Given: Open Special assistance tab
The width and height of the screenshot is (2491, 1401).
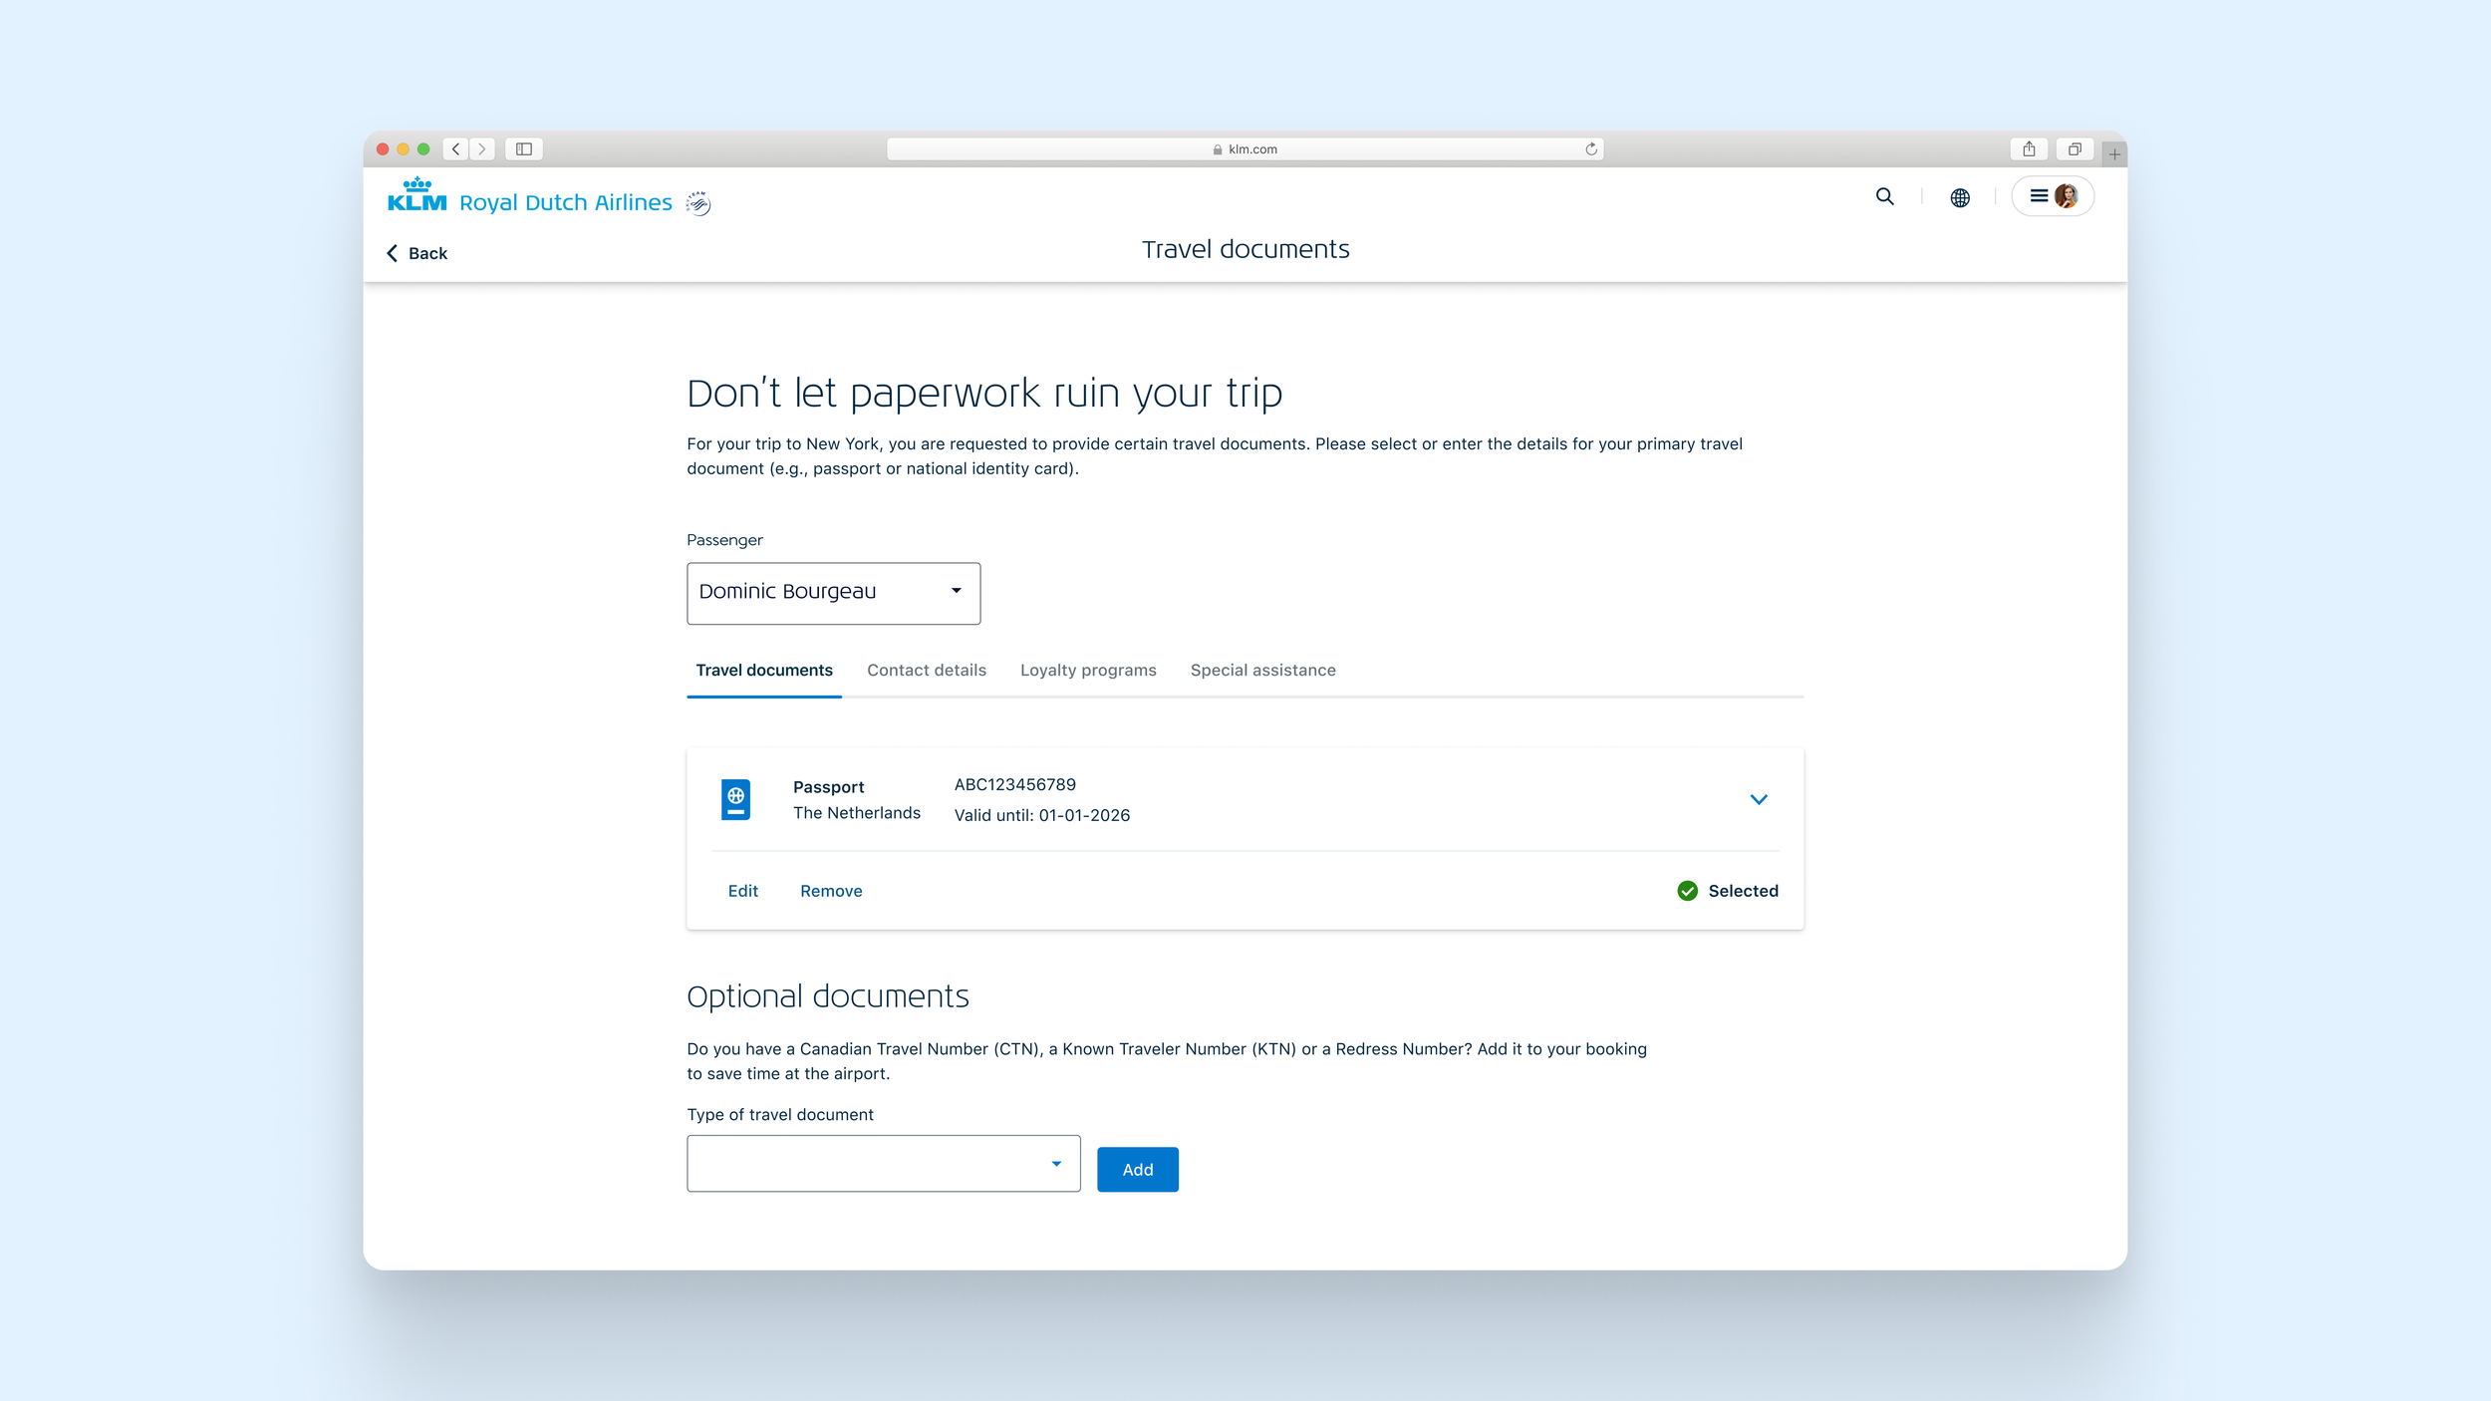Looking at the screenshot, I should pos(1262,671).
